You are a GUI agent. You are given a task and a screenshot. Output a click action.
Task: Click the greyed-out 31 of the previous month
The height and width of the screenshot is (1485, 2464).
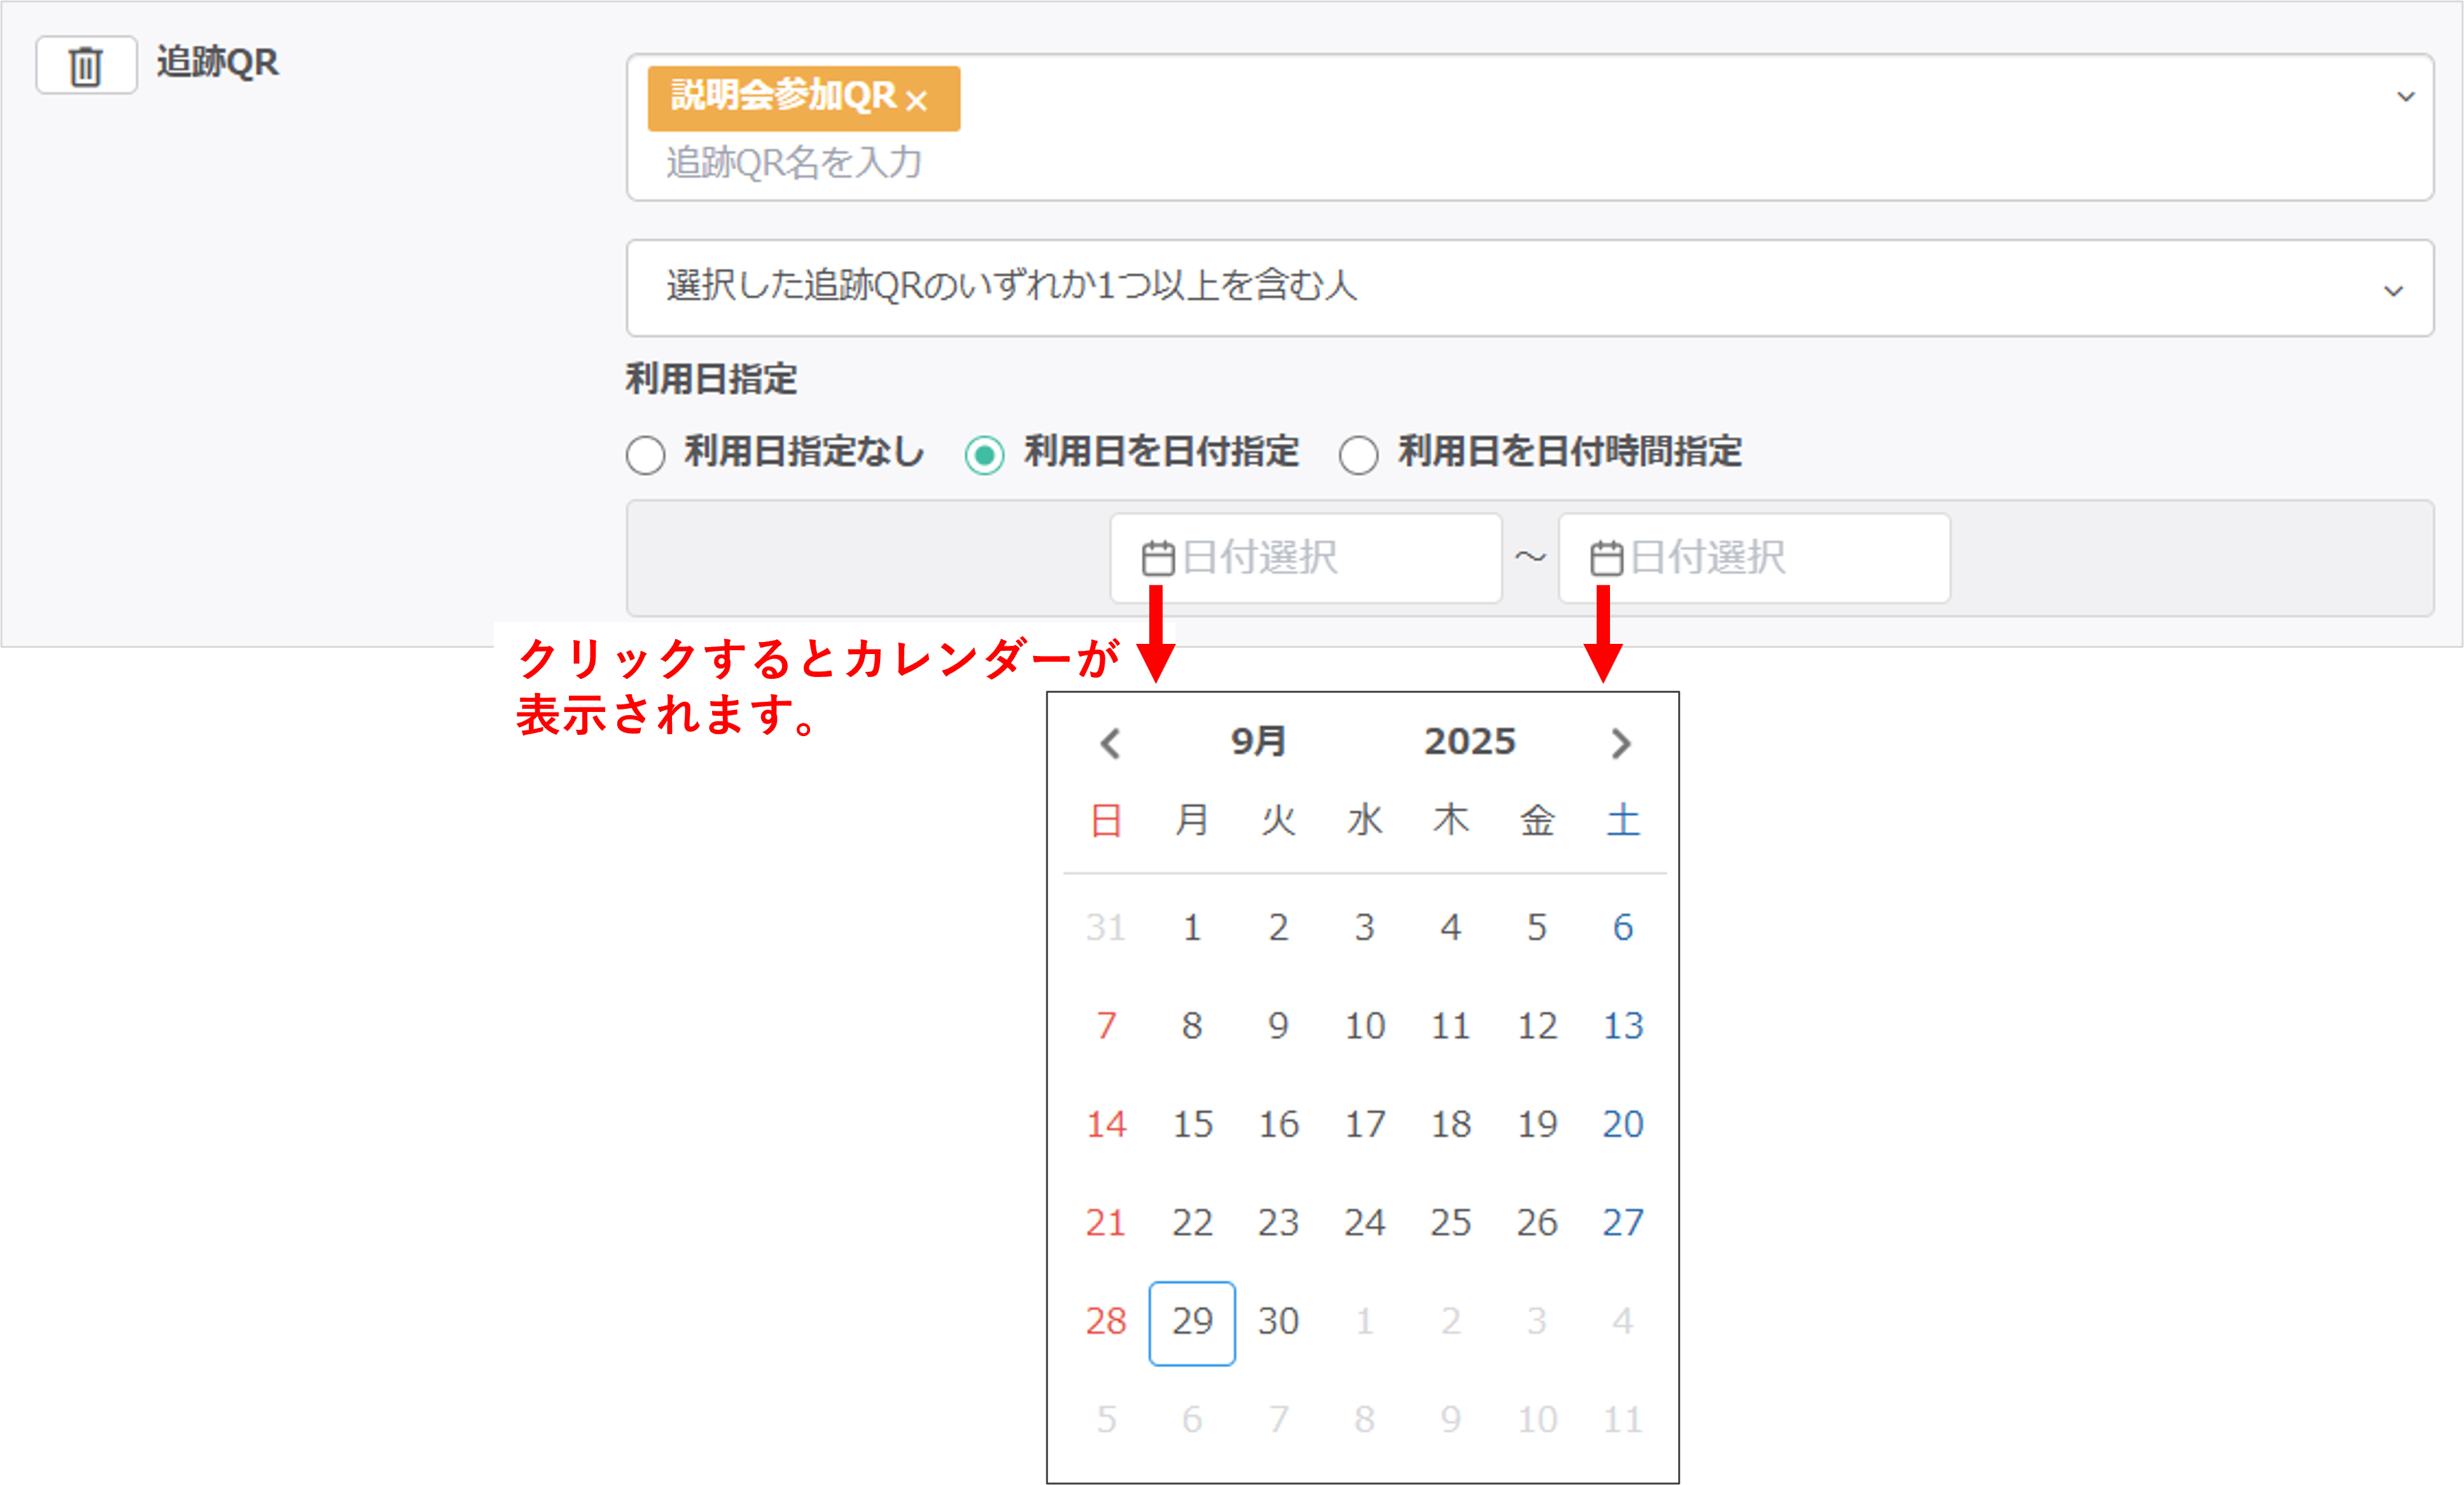tap(1106, 928)
